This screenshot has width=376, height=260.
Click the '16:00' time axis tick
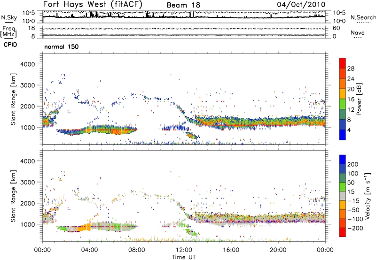point(231,250)
